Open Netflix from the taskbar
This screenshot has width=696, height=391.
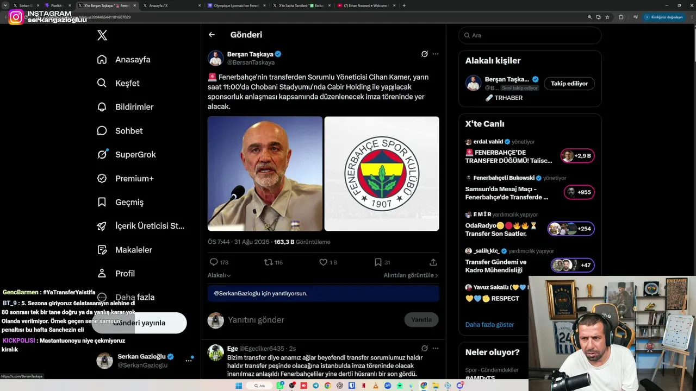(x=364, y=386)
